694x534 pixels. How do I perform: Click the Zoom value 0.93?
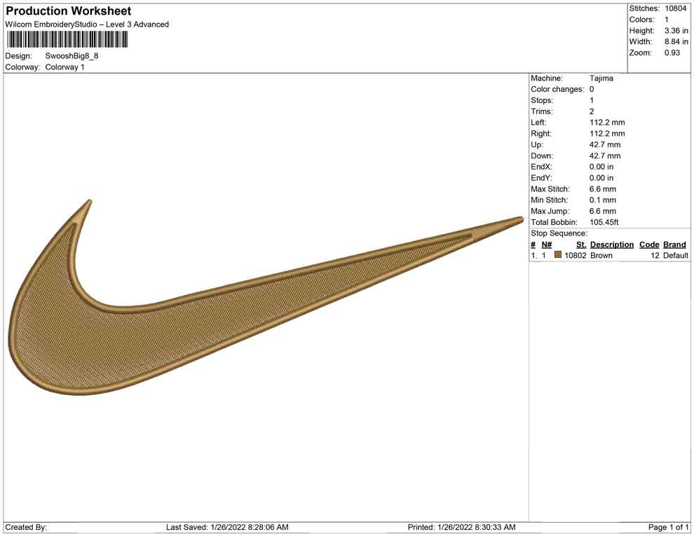(672, 53)
